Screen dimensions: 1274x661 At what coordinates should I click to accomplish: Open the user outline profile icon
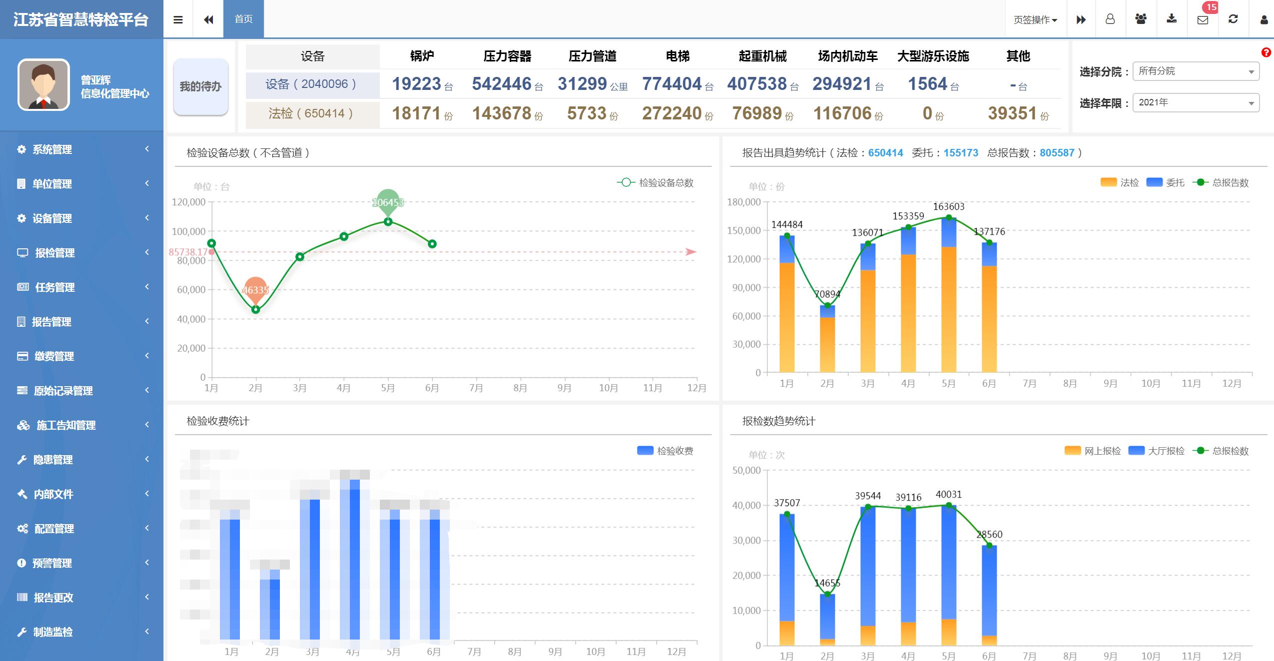(1110, 19)
